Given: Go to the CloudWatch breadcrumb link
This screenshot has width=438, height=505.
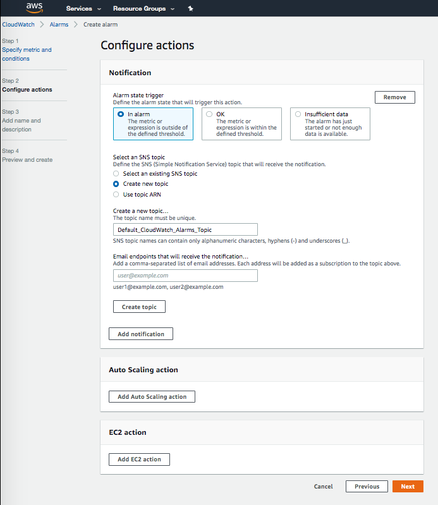Looking at the screenshot, I should pos(18,25).
